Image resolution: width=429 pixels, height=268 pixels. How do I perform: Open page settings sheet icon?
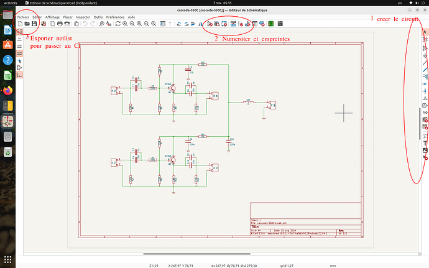coord(52,24)
